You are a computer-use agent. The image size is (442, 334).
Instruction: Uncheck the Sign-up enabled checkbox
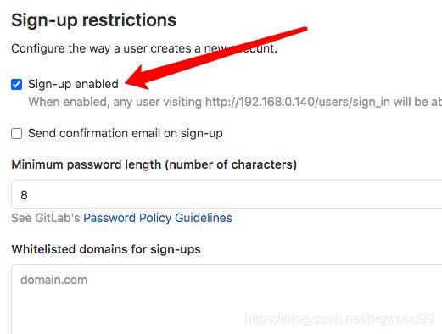[16, 84]
